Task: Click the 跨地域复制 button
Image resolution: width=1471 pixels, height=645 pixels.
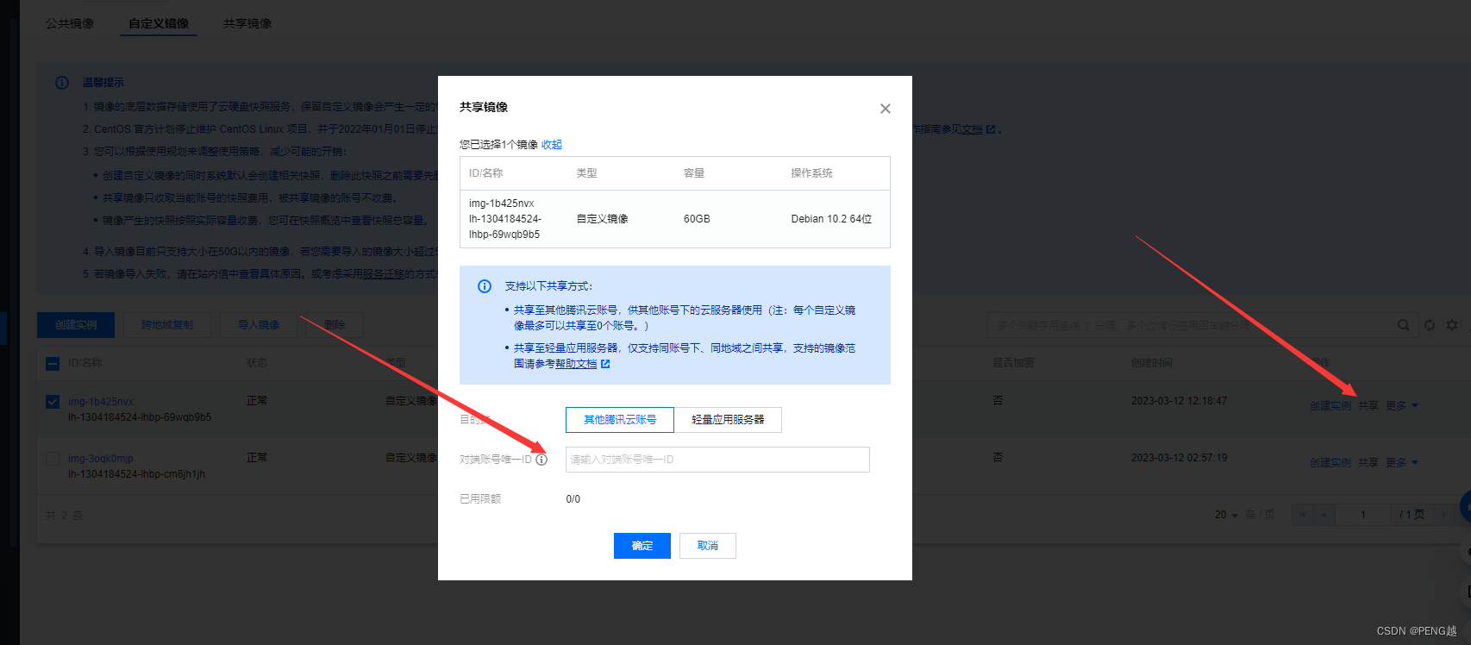Action: click(x=167, y=325)
